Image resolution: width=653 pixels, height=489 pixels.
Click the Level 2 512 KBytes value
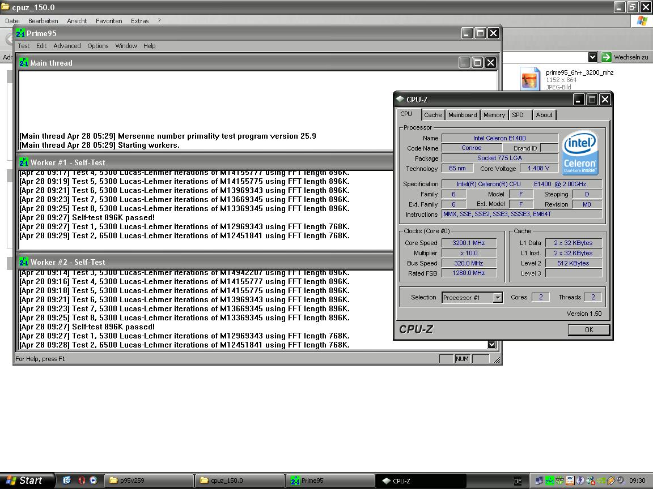pyautogui.click(x=573, y=263)
